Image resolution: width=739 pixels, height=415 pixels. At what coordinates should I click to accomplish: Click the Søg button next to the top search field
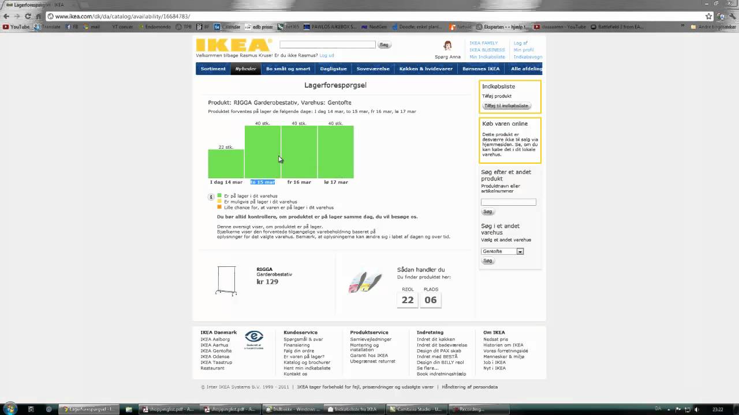tap(384, 44)
